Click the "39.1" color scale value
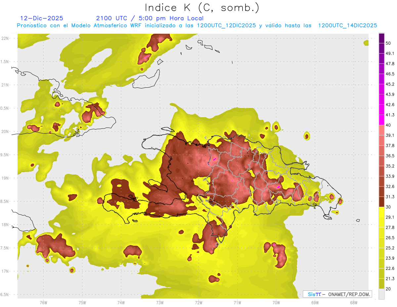Viewport: 397px width, 307px height. point(390,135)
